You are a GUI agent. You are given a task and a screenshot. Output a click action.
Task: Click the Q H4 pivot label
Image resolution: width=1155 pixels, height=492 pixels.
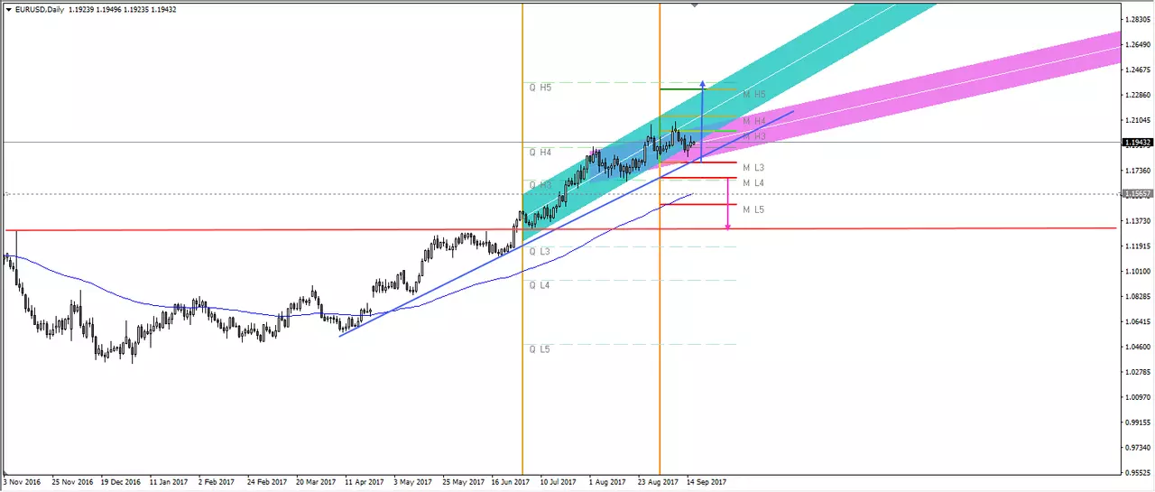[540, 153]
